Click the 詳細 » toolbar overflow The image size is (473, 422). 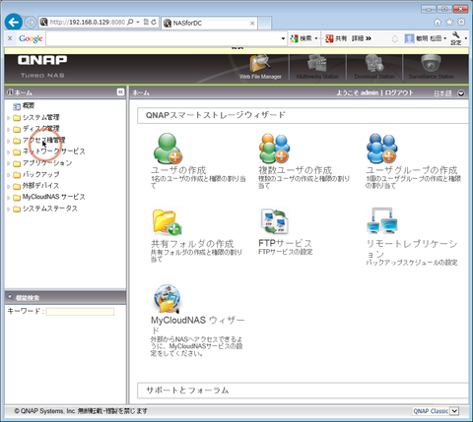362,38
